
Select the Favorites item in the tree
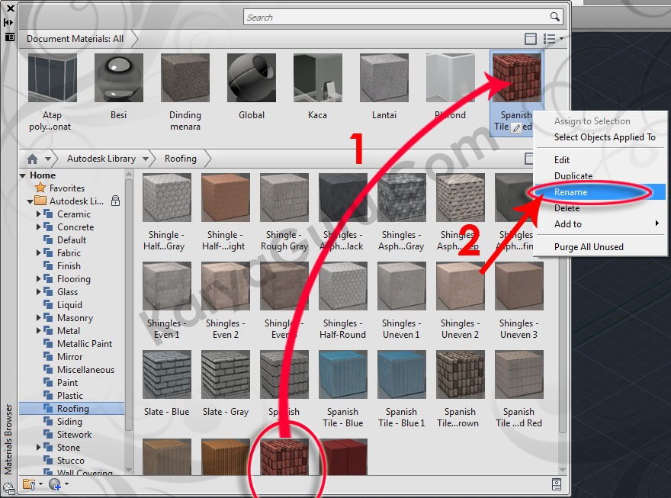coord(66,188)
